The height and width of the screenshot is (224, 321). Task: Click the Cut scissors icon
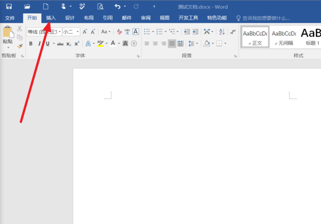(20, 29)
